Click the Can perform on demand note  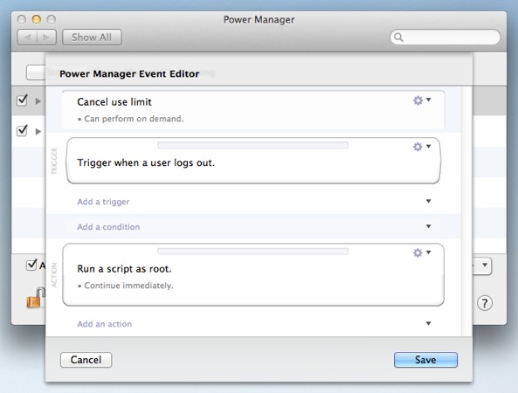[130, 119]
